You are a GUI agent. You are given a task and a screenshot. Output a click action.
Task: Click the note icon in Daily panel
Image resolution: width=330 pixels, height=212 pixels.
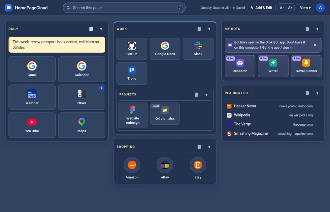coord(91,29)
